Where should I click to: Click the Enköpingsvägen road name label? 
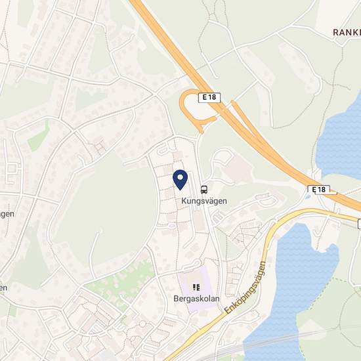click(245, 287)
